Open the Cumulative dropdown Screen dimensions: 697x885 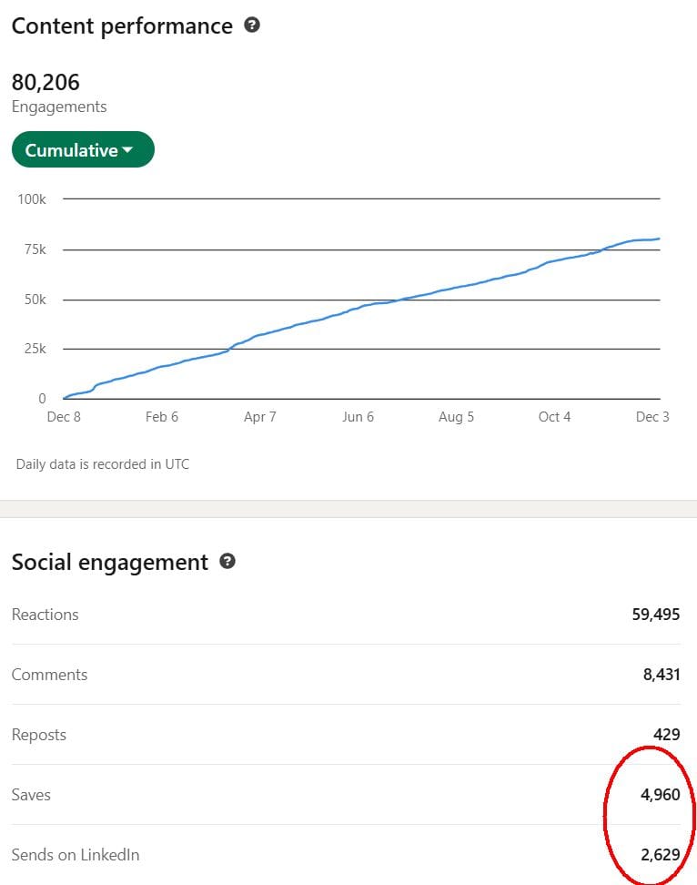pyautogui.click(x=83, y=150)
